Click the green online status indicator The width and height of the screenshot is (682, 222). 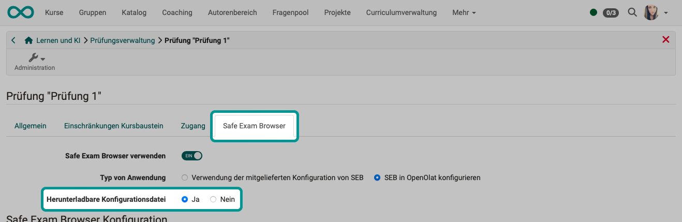pos(594,12)
